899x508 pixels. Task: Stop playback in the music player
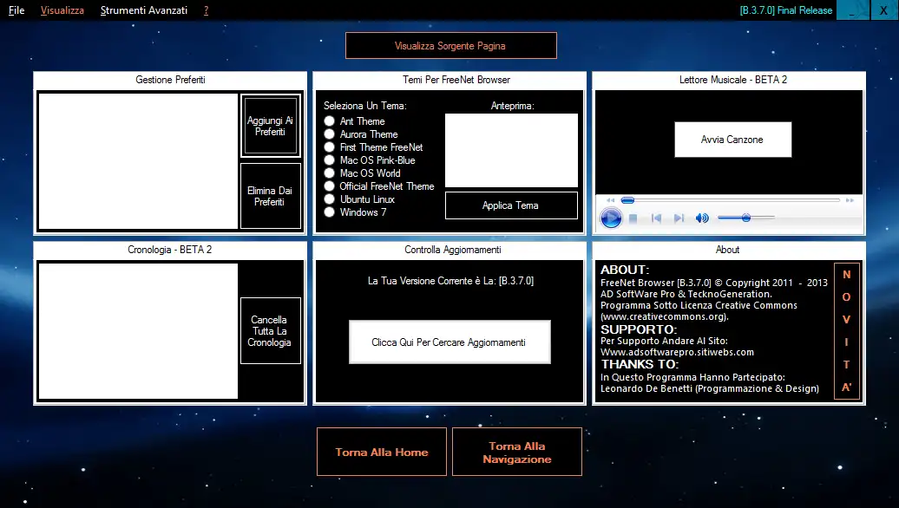tap(633, 218)
